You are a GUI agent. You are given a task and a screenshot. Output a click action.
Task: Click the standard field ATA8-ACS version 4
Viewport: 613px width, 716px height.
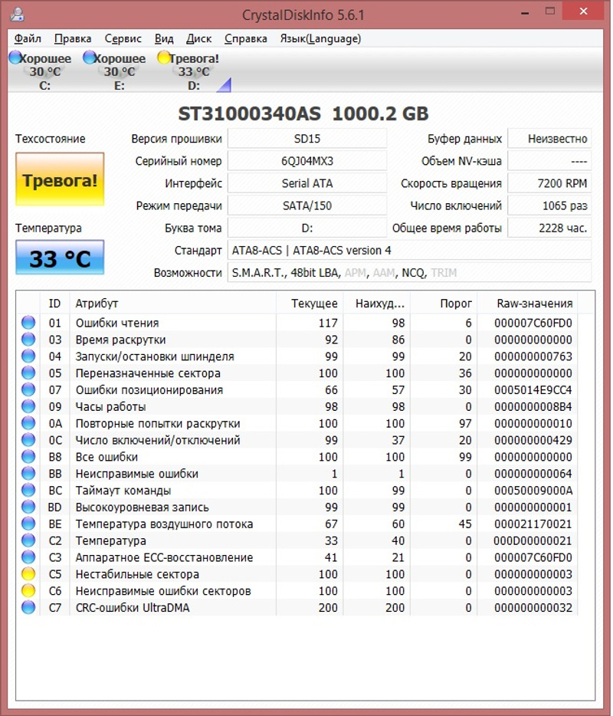409,250
